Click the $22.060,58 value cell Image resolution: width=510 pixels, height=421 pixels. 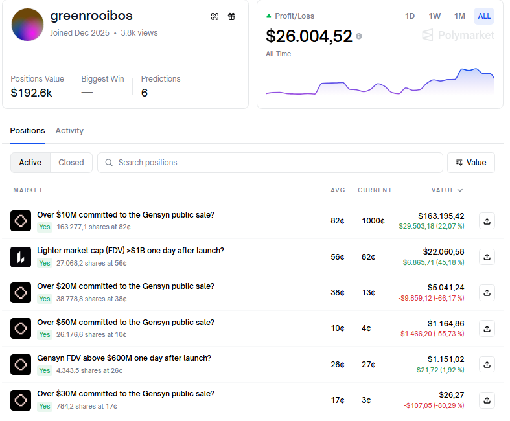coord(443,251)
